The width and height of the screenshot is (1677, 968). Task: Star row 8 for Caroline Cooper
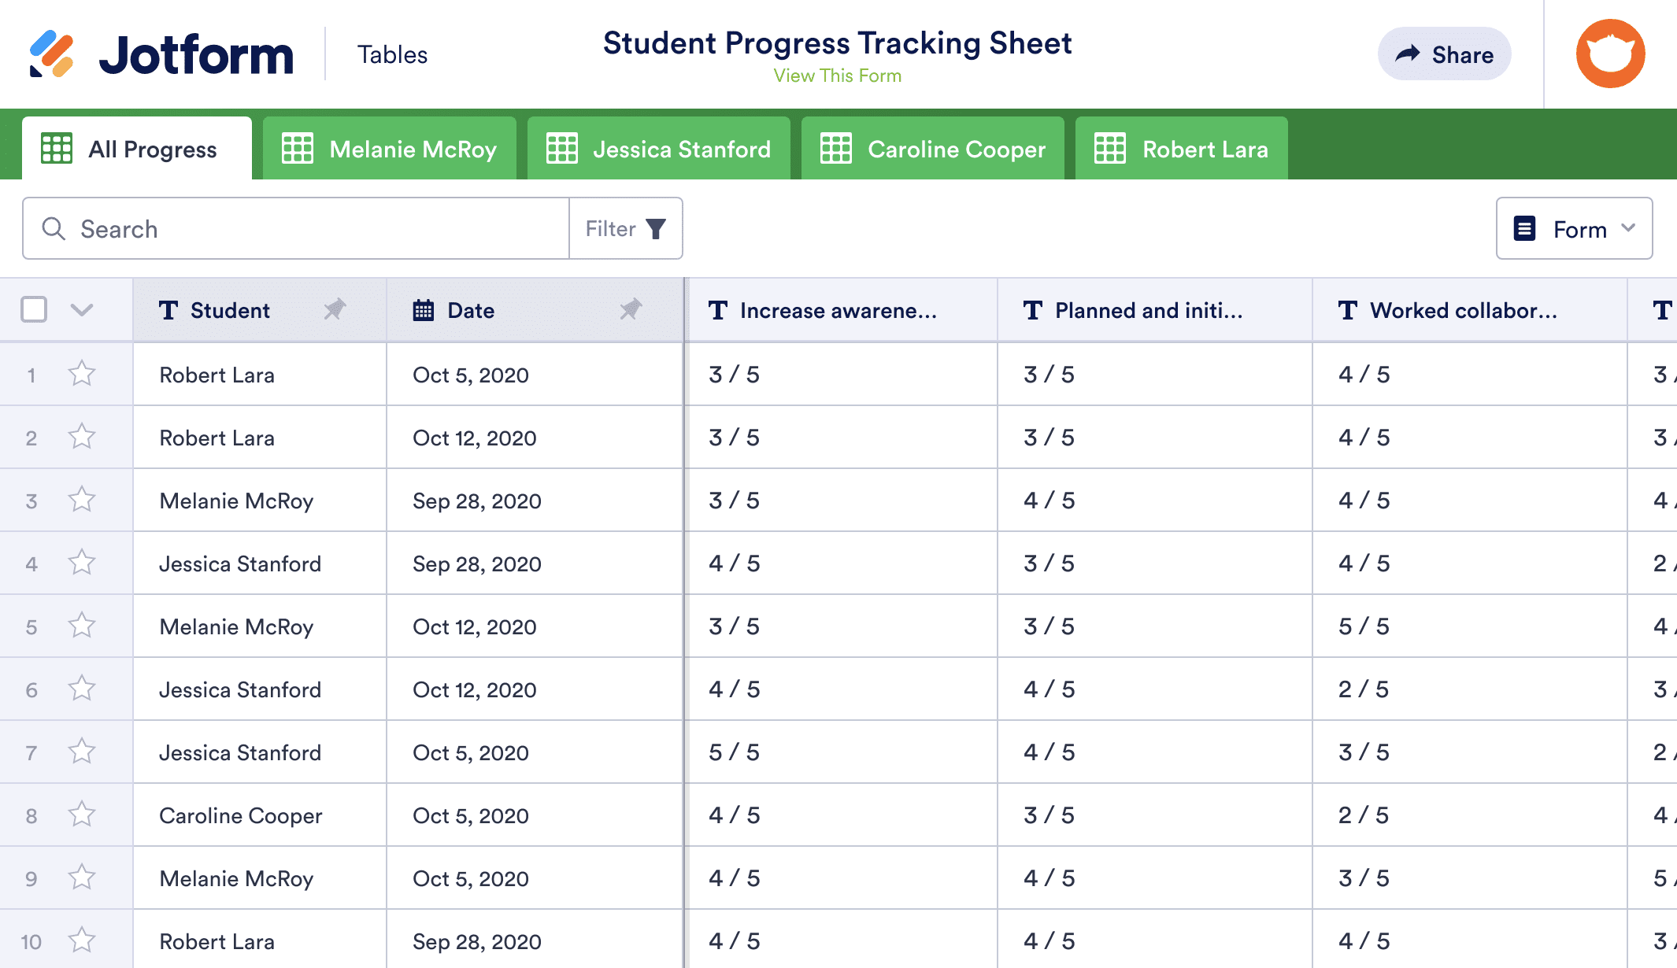82,815
